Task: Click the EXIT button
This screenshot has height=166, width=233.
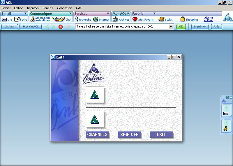Action: [161, 134]
